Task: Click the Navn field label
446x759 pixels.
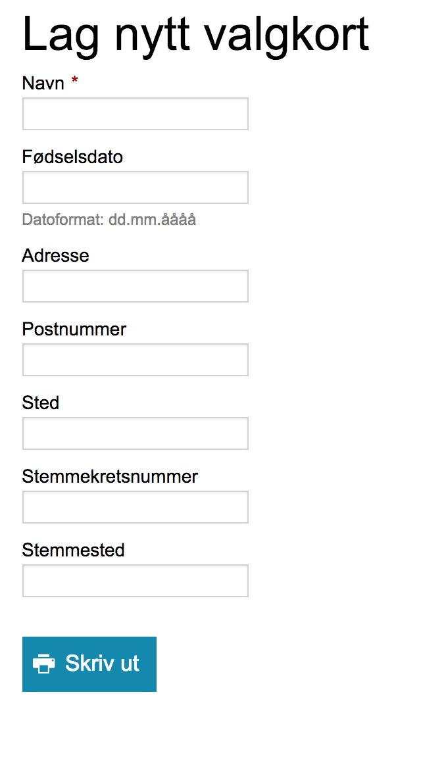Action: tap(43, 84)
